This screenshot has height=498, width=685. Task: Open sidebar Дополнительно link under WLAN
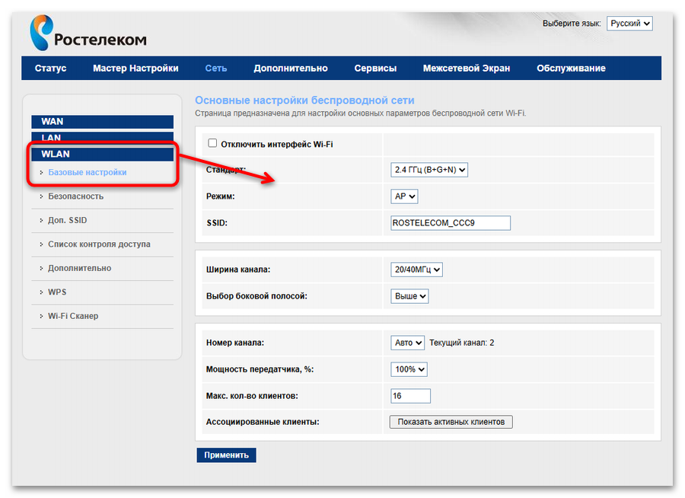(79, 269)
